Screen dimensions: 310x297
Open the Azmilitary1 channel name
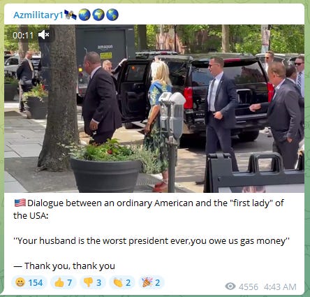coord(38,15)
